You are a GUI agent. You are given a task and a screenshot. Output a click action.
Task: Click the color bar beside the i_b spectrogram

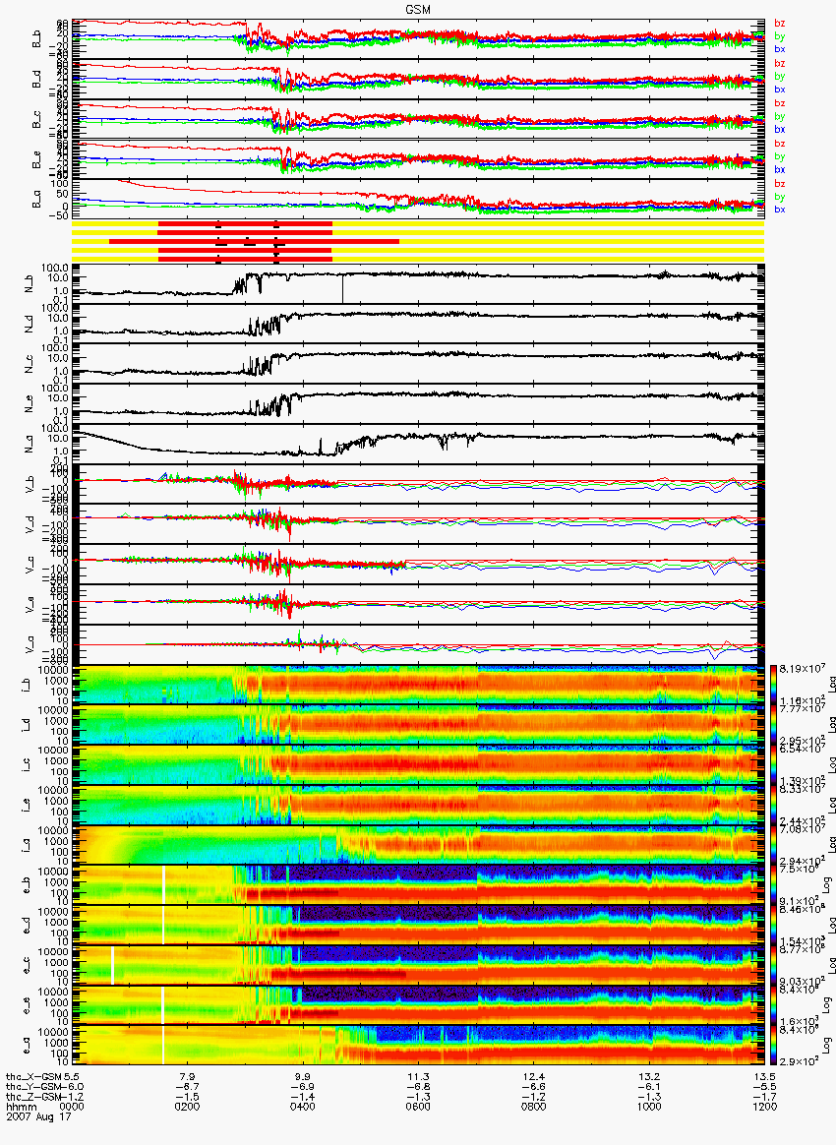tap(774, 685)
